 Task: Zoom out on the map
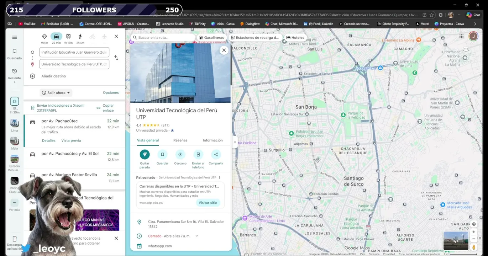[x=474, y=239]
